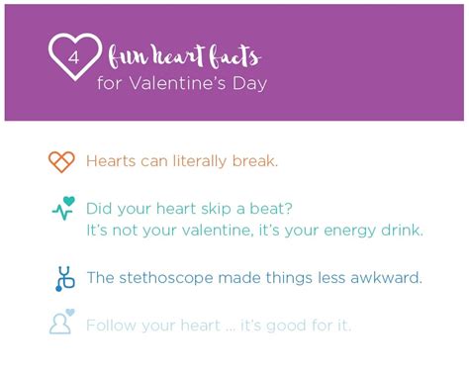This screenshot has height=375, width=469.
Task: Select the word "awkward" in the blue fact
Action: 386,277
